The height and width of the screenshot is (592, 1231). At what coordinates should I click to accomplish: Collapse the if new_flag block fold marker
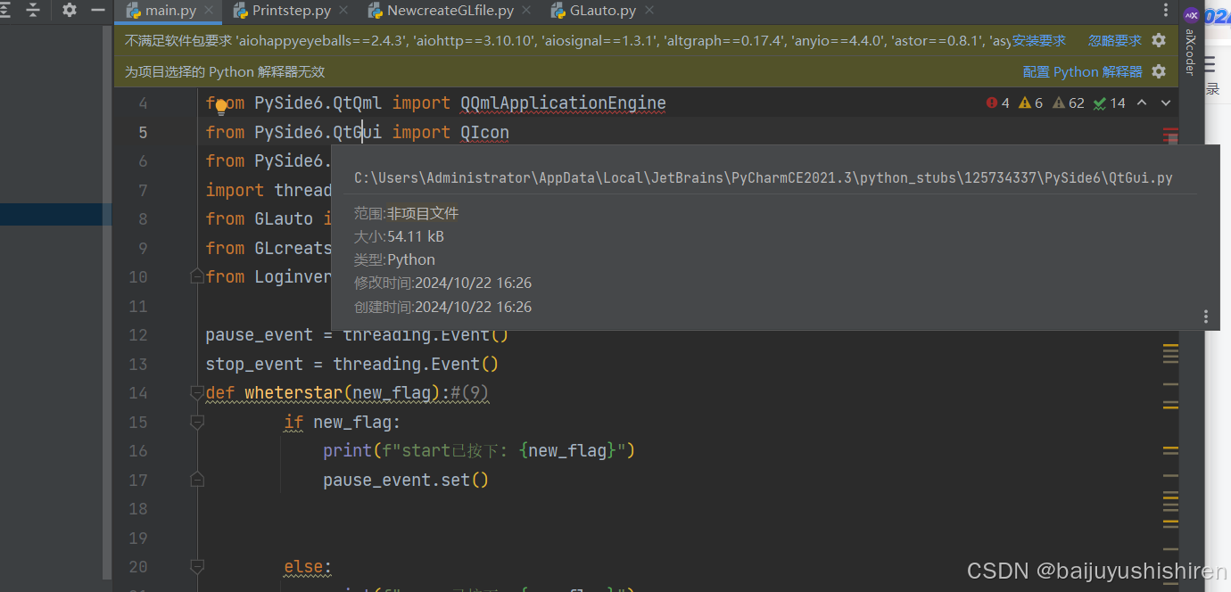pyautogui.click(x=197, y=423)
